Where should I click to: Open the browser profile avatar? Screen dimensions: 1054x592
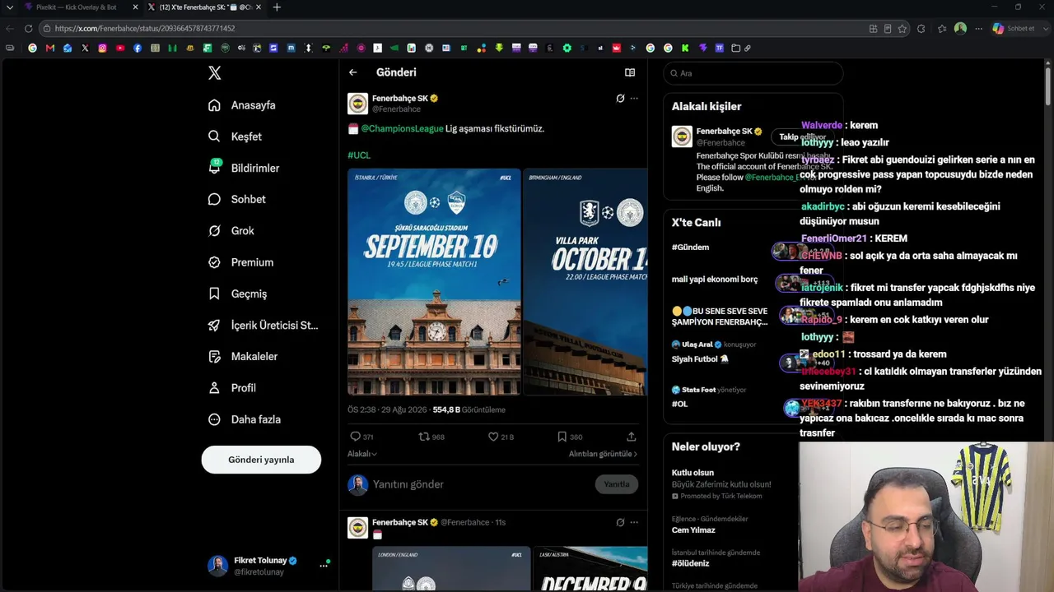[x=960, y=28]
